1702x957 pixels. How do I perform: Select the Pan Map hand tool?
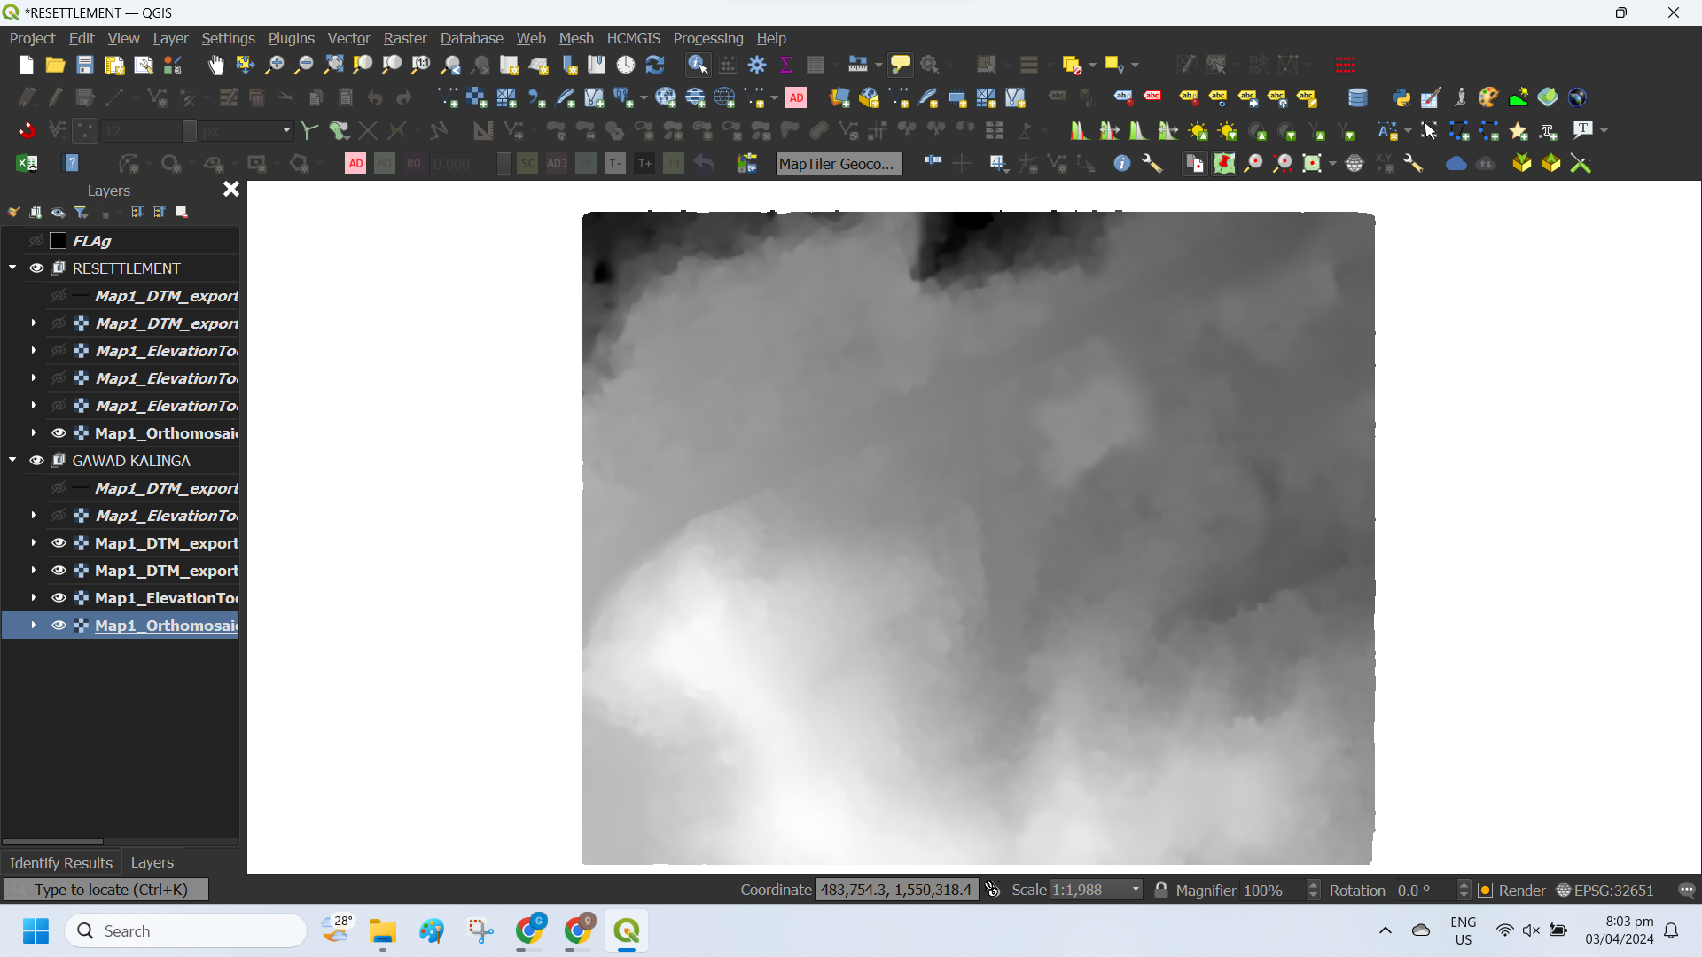tap(215, 65)
